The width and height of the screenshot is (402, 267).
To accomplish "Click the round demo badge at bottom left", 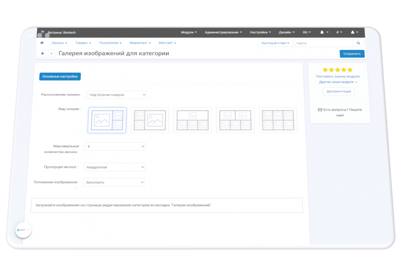I will click(24, 230).
